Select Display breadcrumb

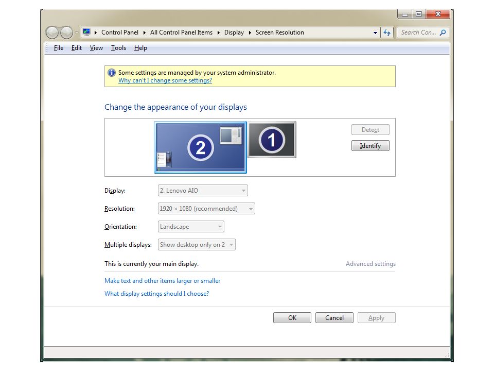[234, 32]
